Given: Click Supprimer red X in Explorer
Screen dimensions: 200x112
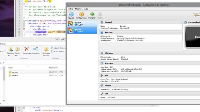Looking at the screenshot, I should (x=27, y=50).
